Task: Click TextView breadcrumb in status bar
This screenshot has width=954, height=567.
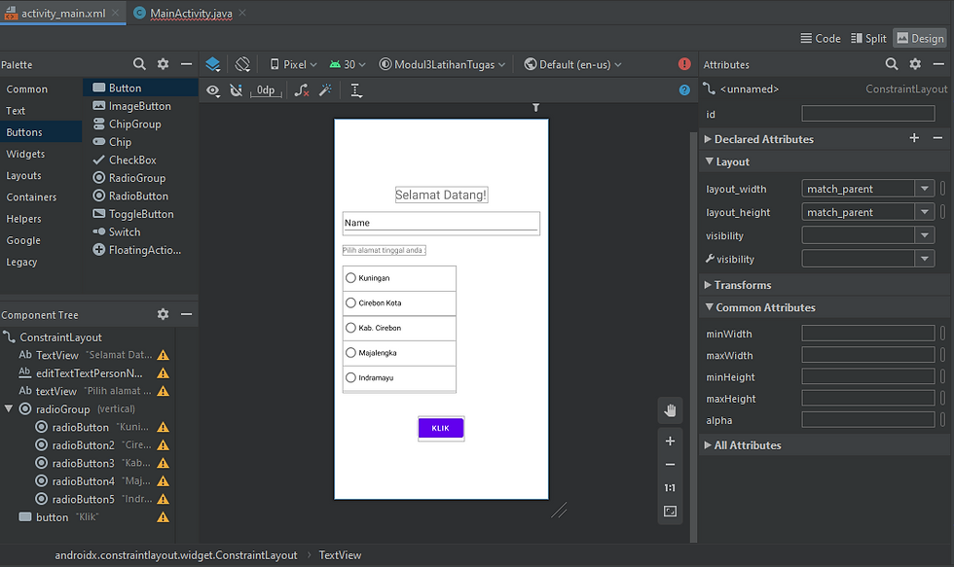Action: [x=340, y=555]
